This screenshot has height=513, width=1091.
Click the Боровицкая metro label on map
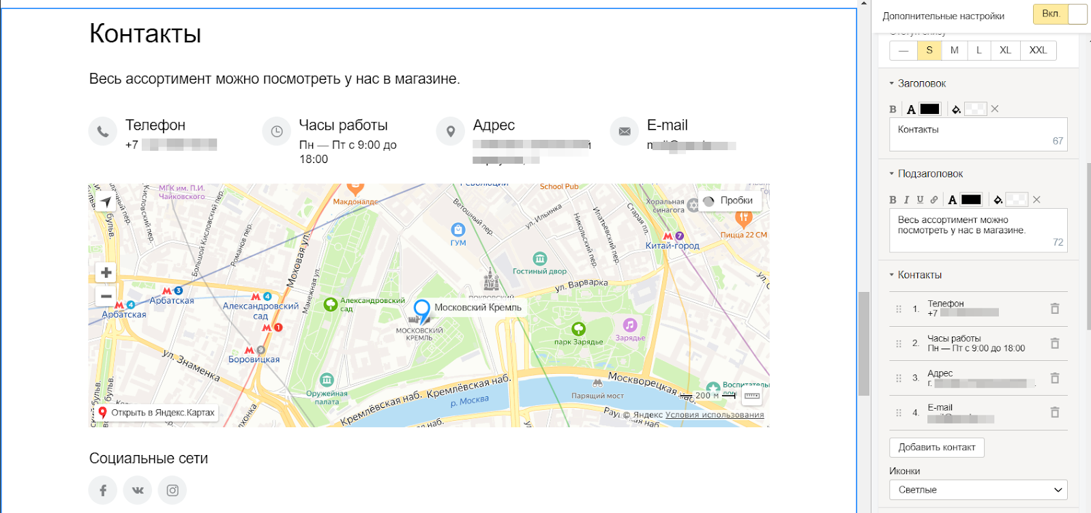pos(254,360)
